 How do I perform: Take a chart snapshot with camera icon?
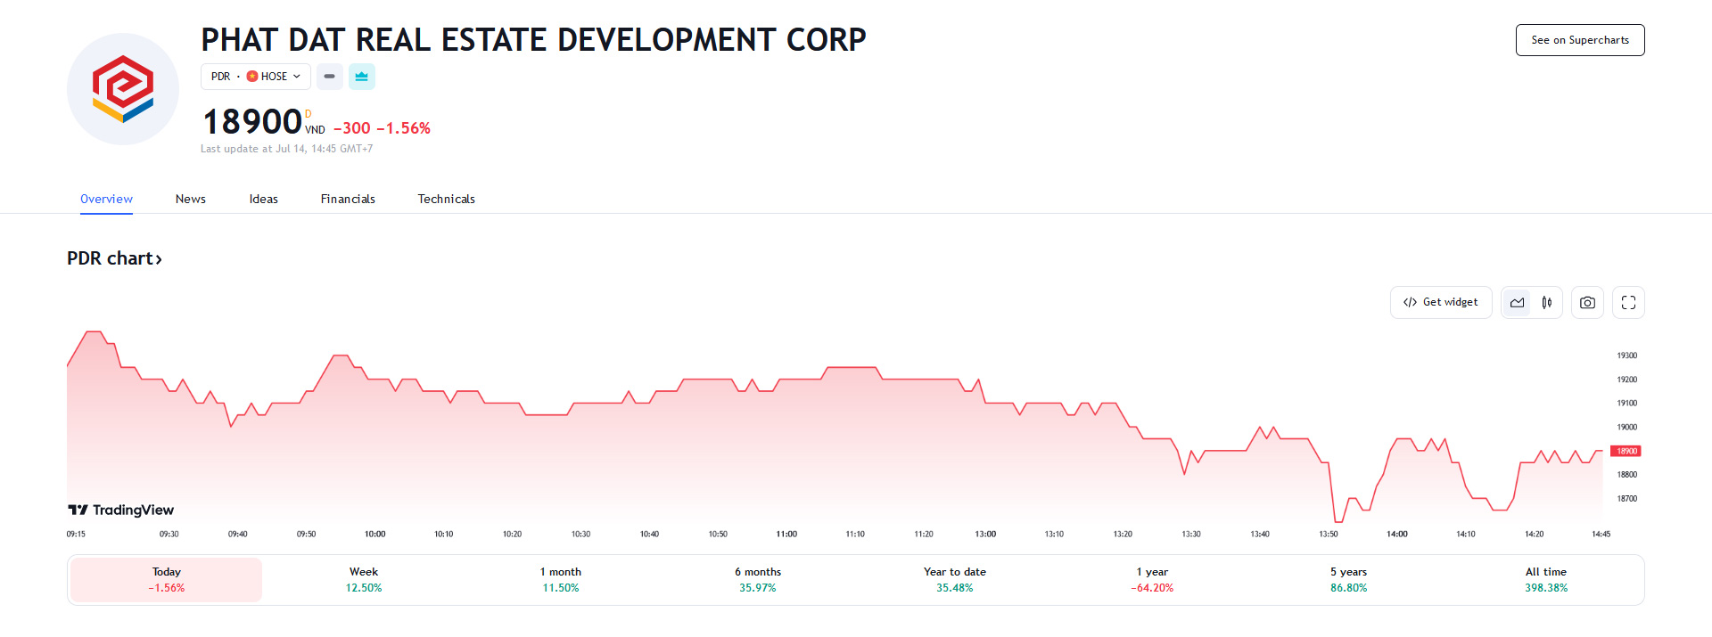pos(1587,303)
